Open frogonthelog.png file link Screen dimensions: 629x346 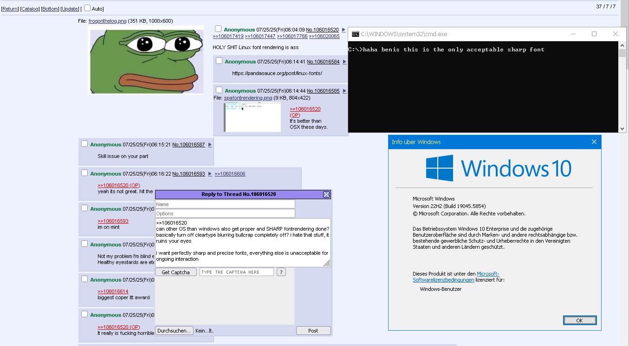click(x=107, y=21)
